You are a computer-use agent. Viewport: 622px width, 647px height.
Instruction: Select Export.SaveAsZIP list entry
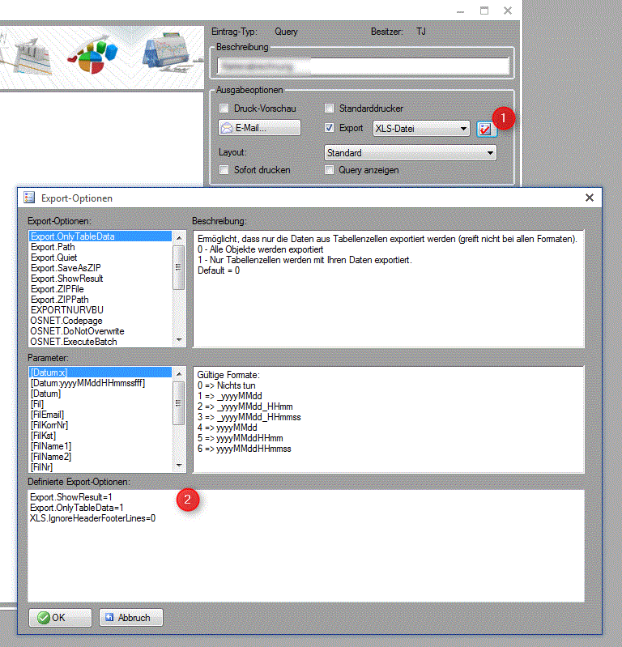(x=66, y=268)
